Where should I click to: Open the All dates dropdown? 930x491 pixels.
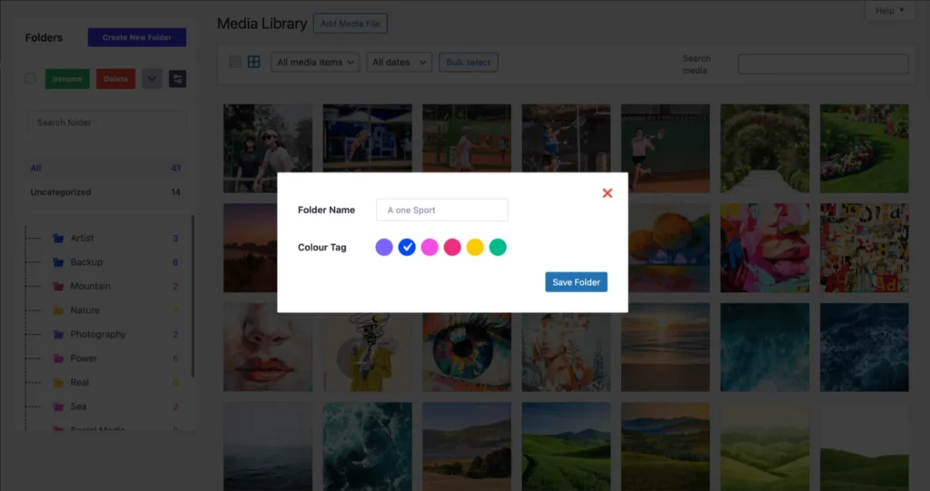point(399,63)
